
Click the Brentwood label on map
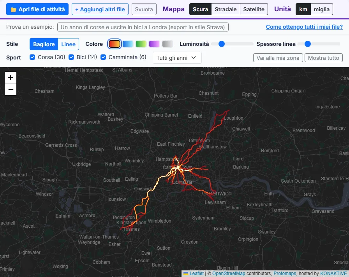(303, 131)
